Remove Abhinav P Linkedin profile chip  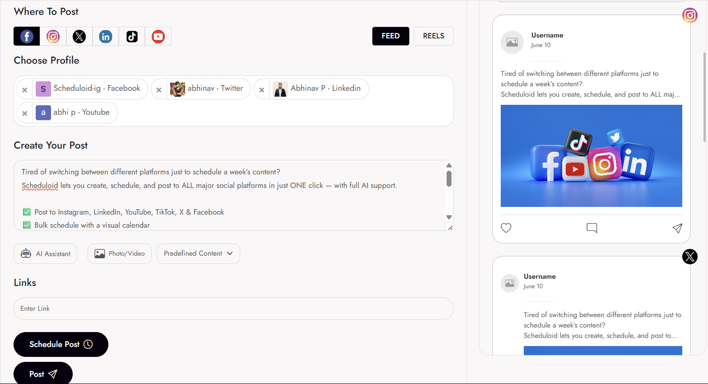(x=262, y=90)
